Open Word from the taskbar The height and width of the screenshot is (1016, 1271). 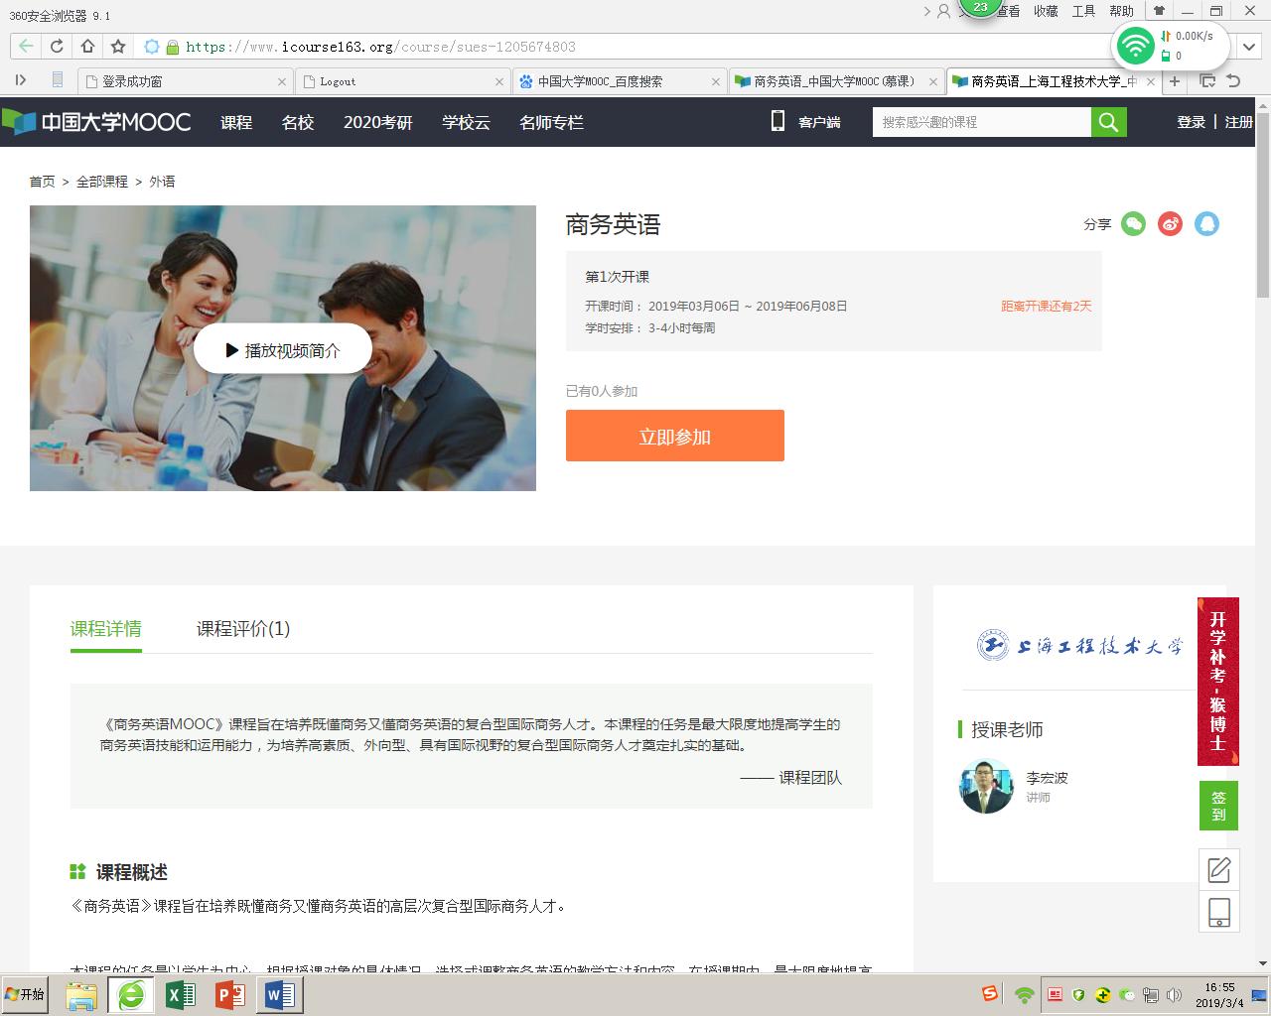280,995
